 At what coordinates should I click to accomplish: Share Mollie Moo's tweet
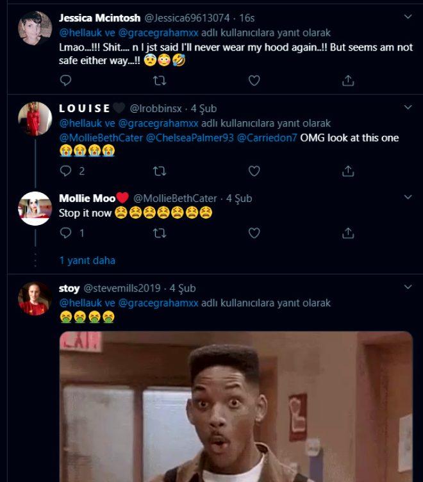click(x=348, y=233)
